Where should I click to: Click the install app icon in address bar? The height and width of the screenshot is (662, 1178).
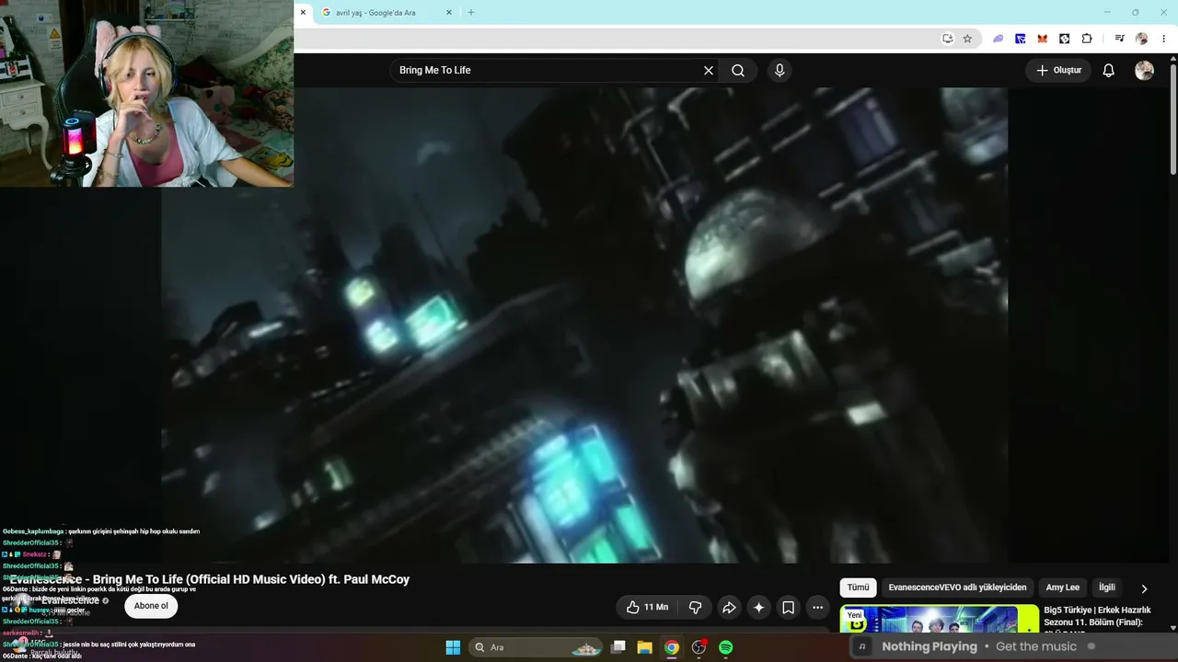tap(948, 39)
